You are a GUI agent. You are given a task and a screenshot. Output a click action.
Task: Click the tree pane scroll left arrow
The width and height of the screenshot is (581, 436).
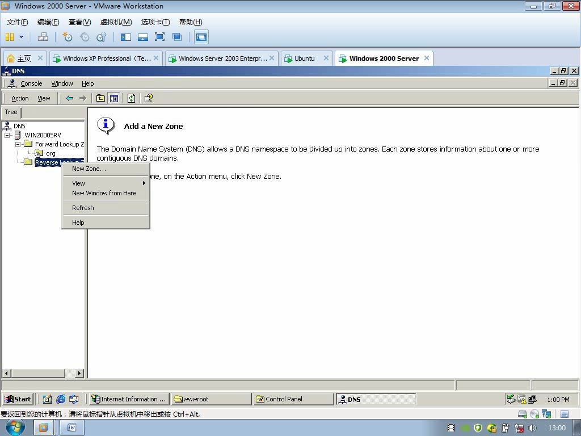click(x=7, y=373)
